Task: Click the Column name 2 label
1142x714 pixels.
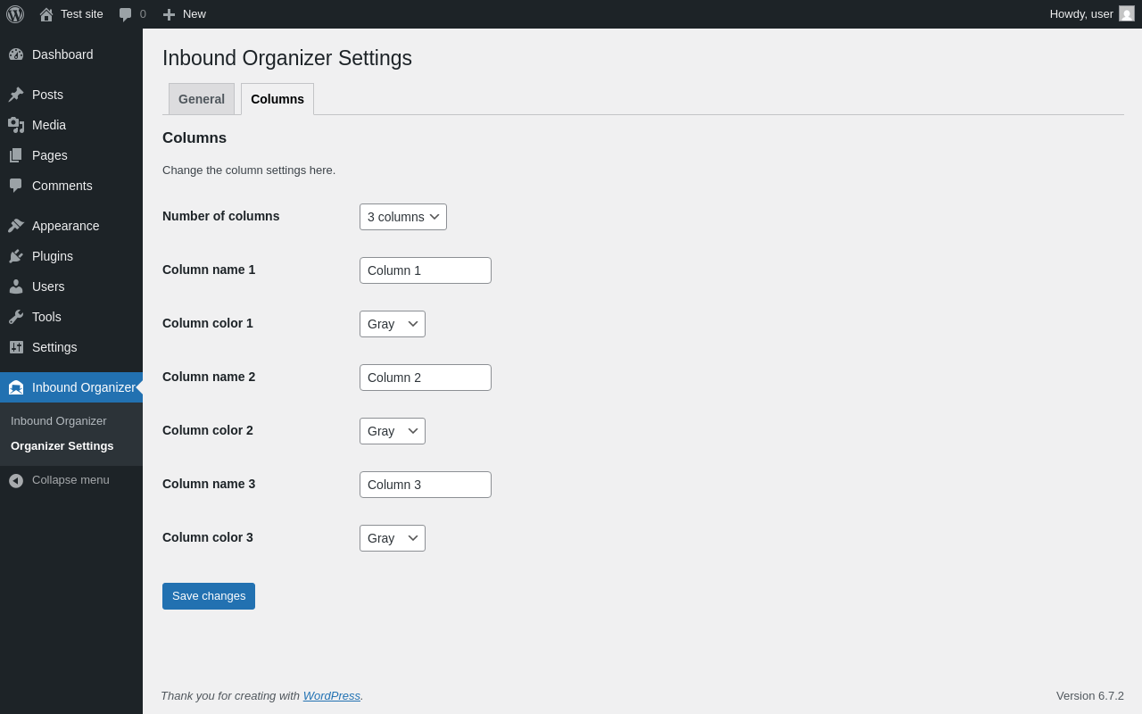Action: 209,377
